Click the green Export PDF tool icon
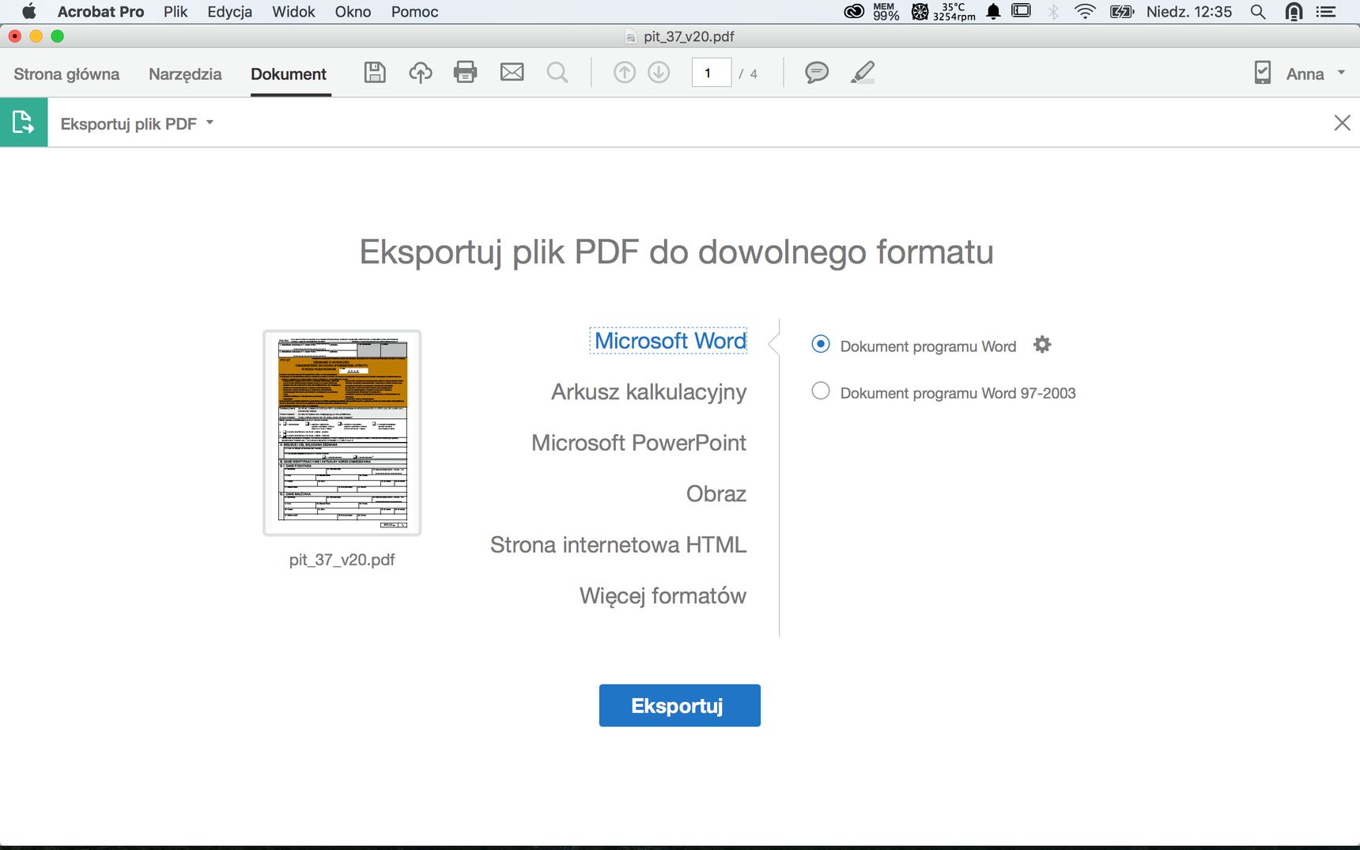The height and width of the screenshot is (850, 1360). click(x=24, y=123)
